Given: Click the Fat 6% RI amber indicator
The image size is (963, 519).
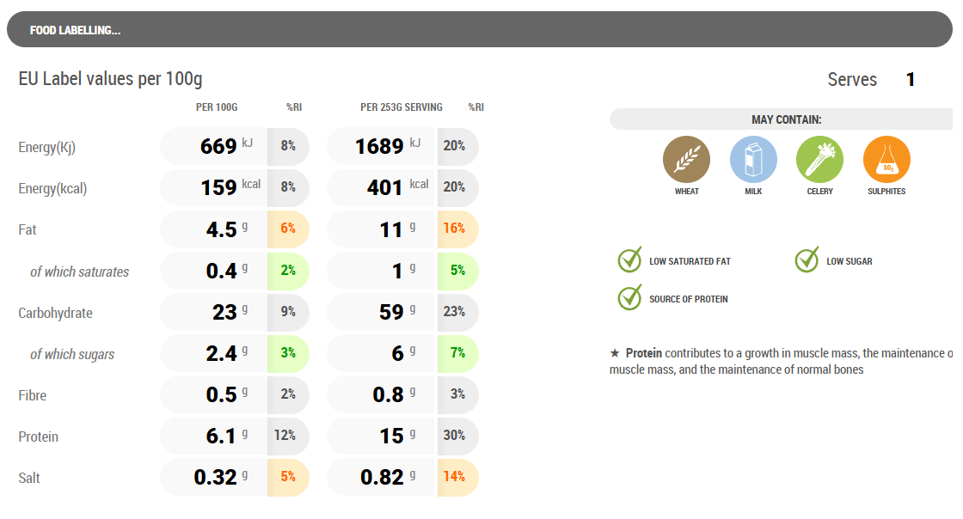Looking at the screenshot, I should tap(288, 229).
